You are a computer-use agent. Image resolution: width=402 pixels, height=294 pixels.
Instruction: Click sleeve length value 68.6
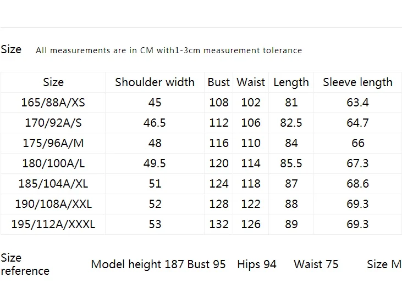pos(357,184)
